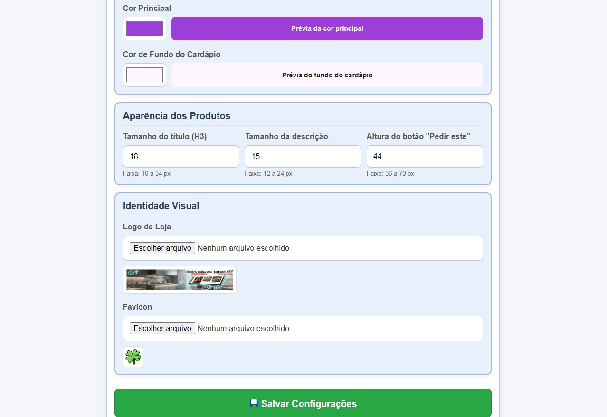Click the Tamanho da descrição input field

click(303, 156)
